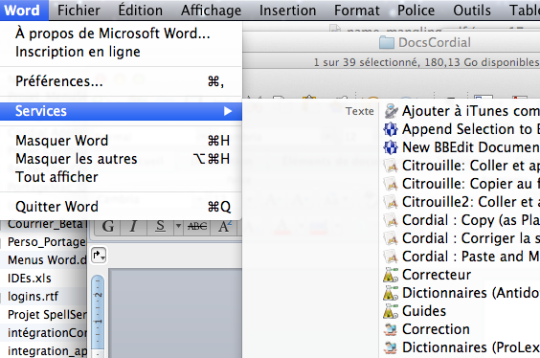Select Tout afficher
Screen dimensions: 540x358
click(121, 177)
